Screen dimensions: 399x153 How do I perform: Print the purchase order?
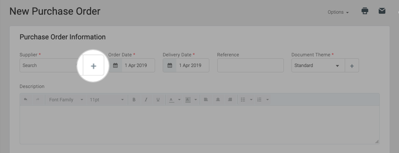365,11
